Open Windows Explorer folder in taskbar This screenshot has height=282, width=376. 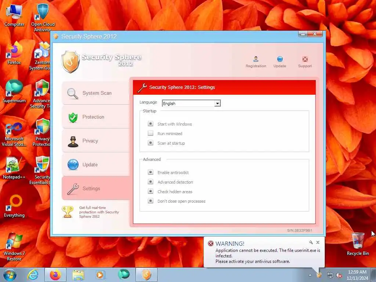point(78,275)
